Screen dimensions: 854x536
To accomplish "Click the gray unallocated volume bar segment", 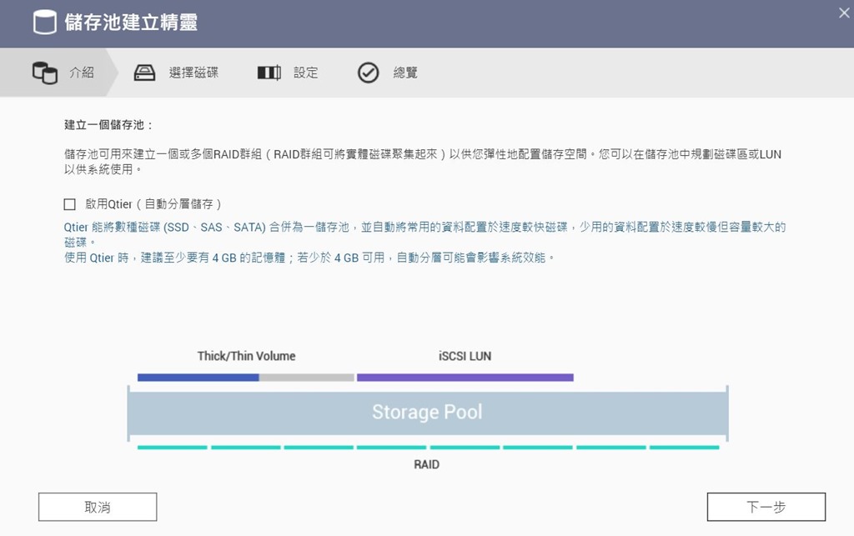I will pos(306,378).
